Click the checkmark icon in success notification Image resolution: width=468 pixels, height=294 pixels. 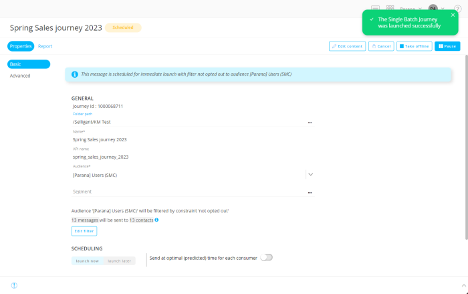372,19
